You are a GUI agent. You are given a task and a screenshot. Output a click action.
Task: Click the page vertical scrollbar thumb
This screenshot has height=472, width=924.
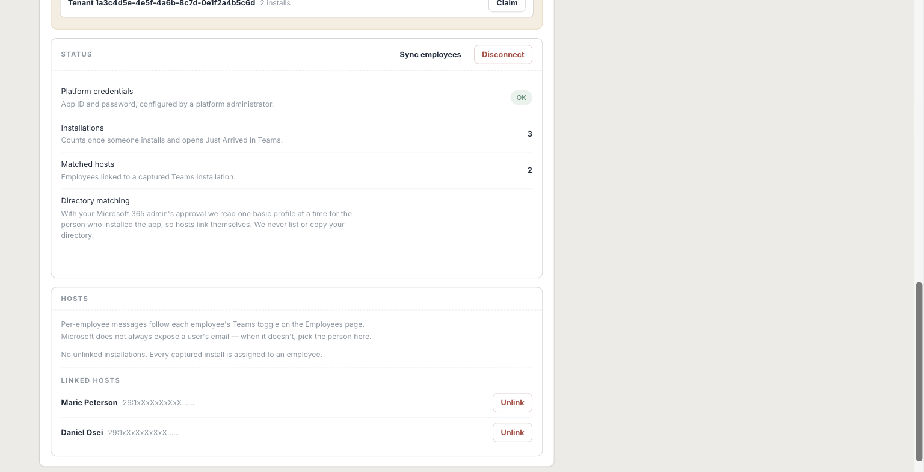tap(919, 371)
